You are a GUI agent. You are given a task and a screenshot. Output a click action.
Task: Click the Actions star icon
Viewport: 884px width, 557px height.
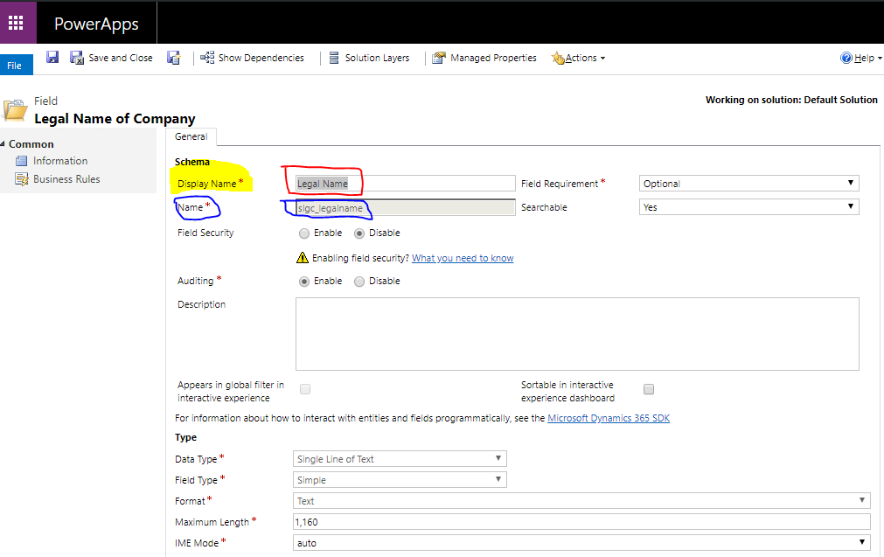click(558, 58)
